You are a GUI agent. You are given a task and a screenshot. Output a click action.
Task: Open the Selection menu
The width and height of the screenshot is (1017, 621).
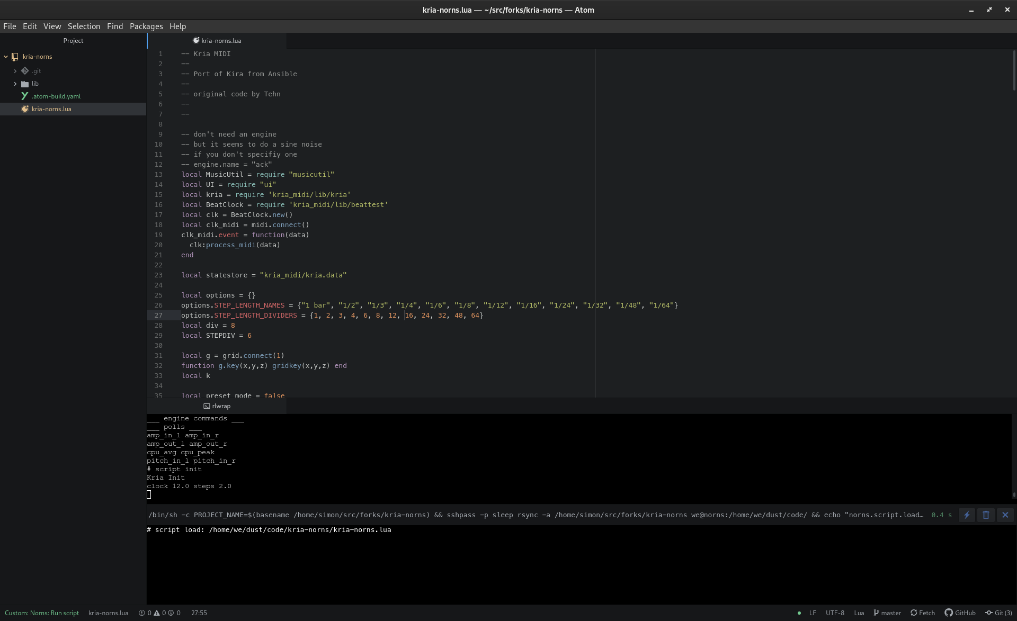coord(84,26)
